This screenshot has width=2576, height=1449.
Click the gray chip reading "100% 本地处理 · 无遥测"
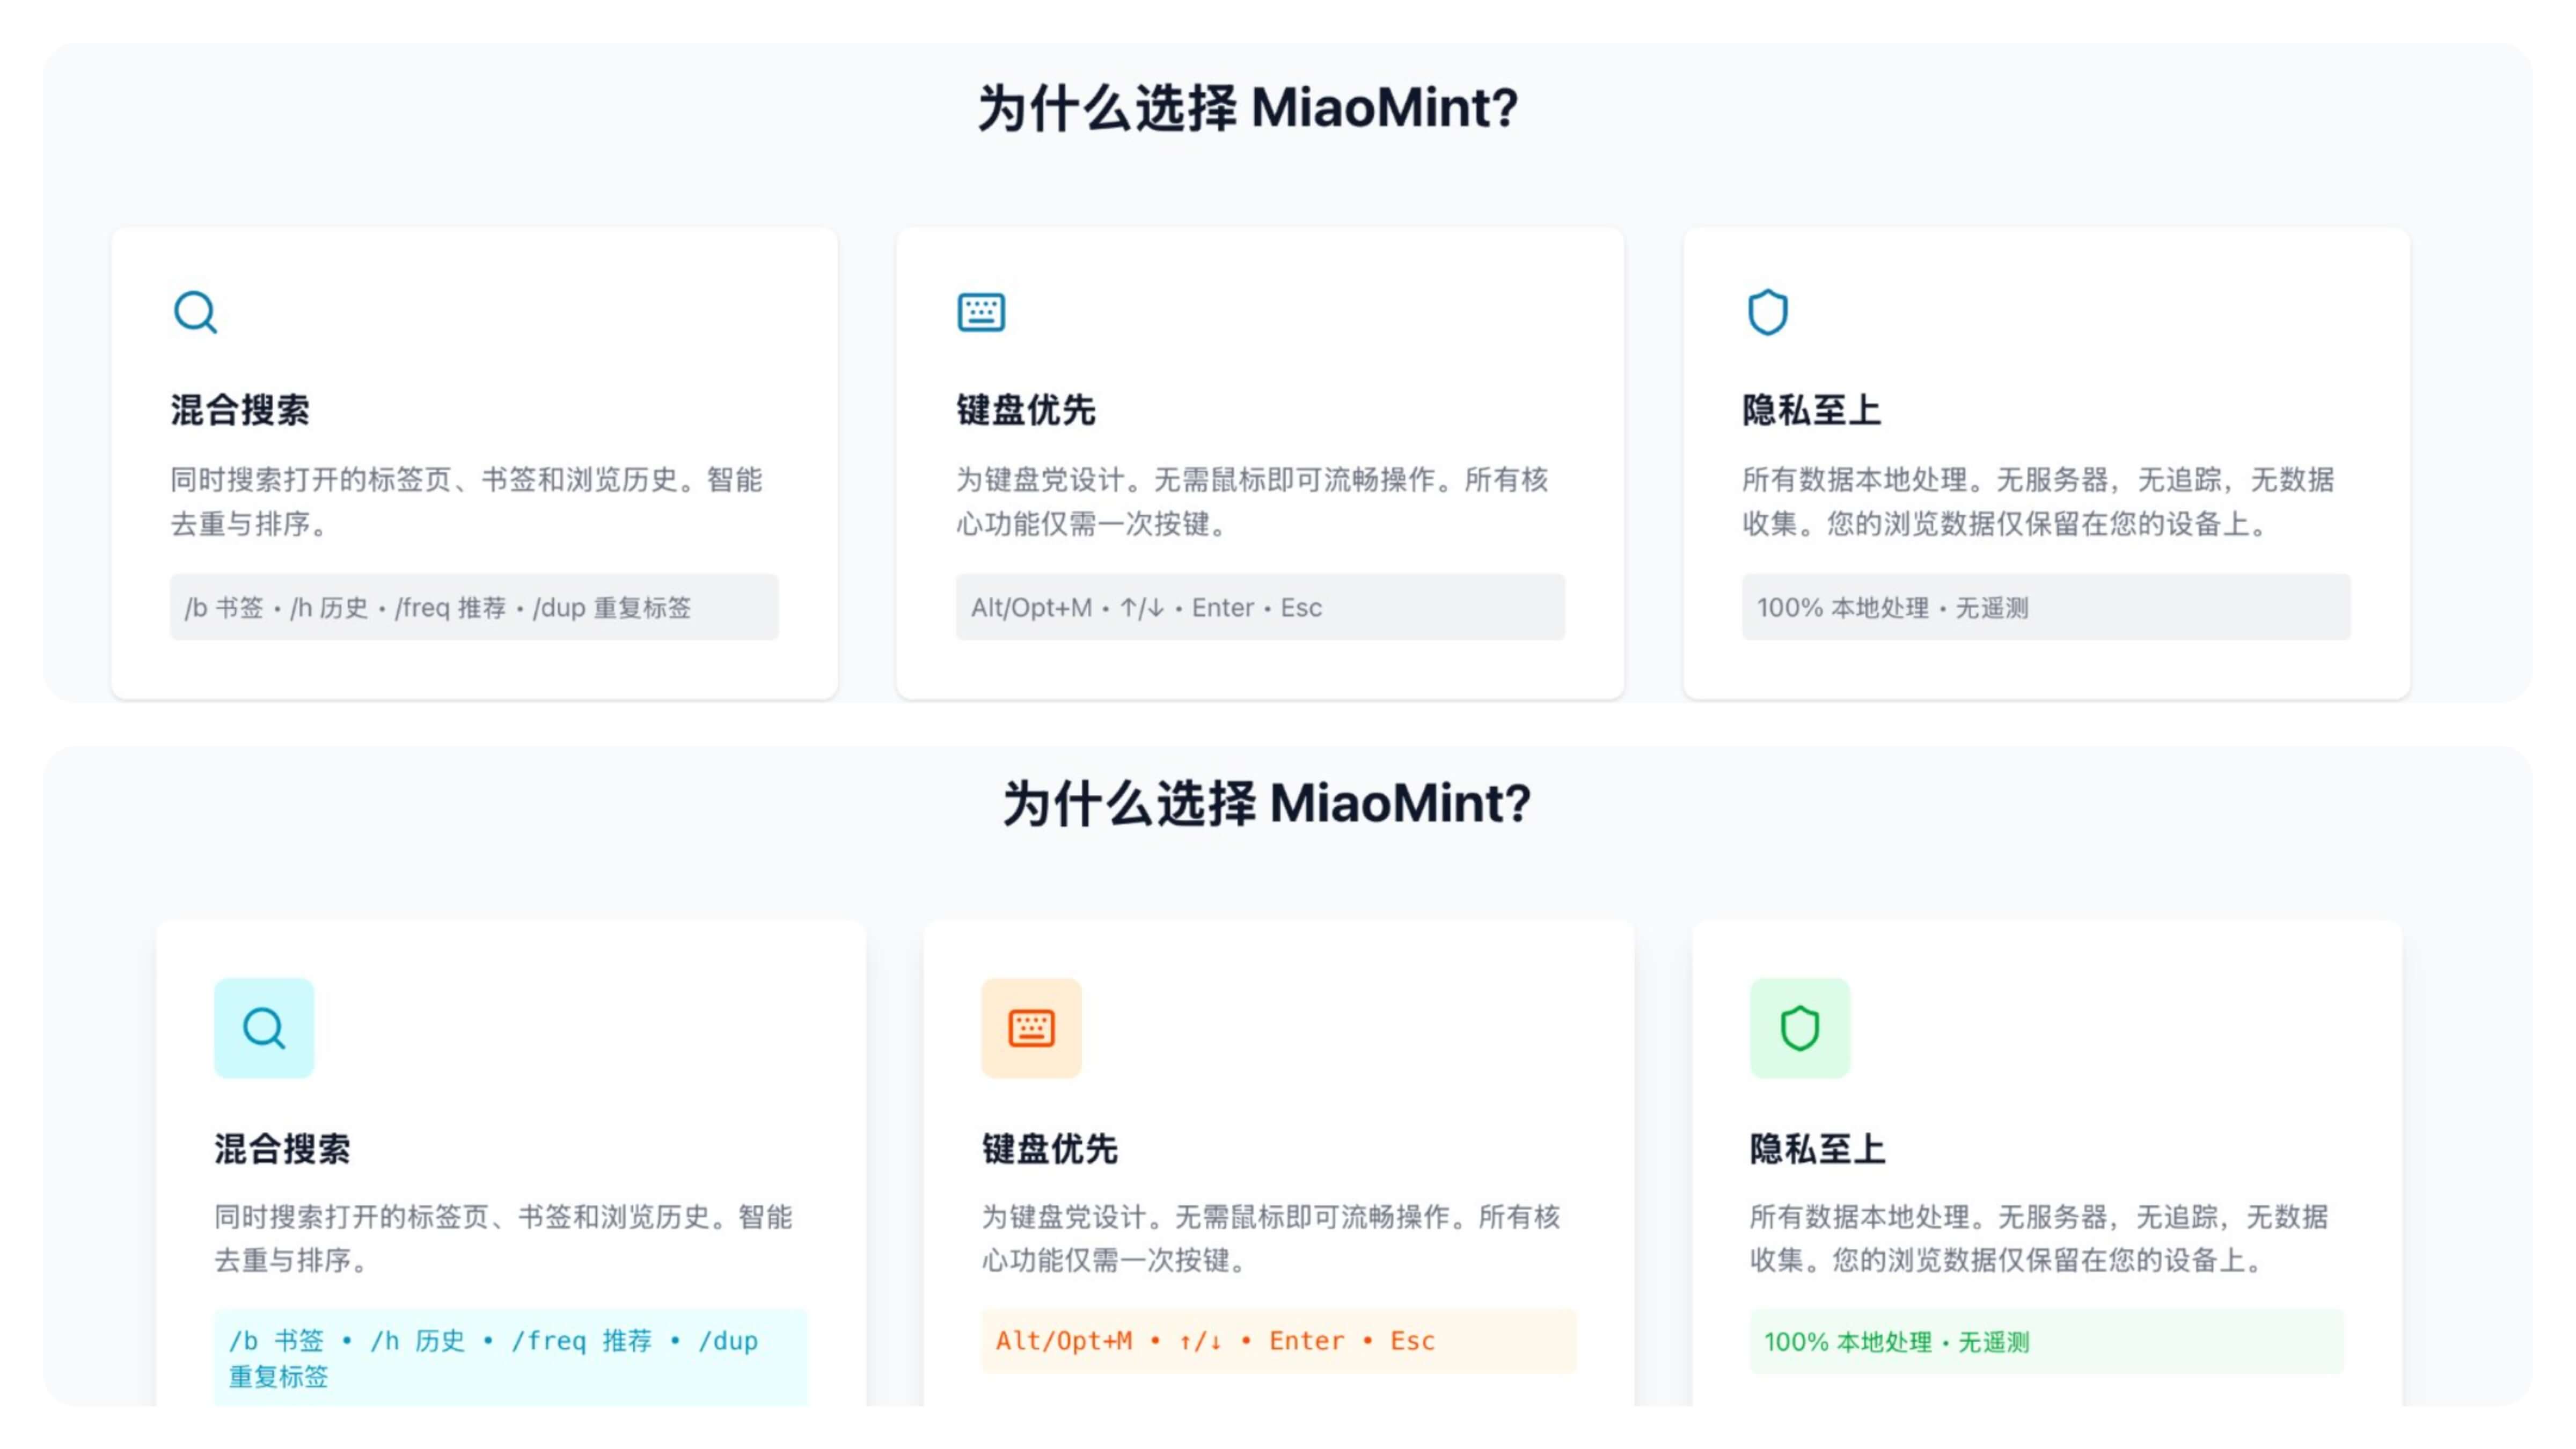pos(2046,607)
